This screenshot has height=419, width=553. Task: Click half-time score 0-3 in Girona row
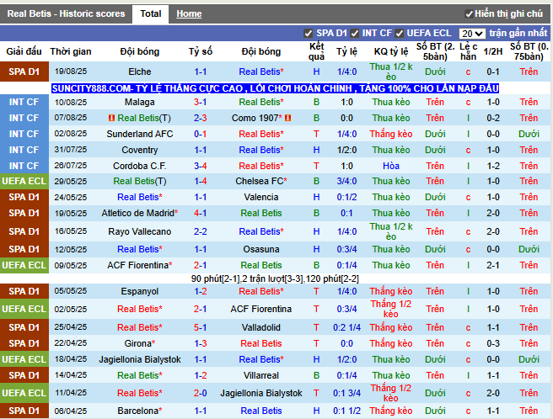pyautogui.click(x=493, y=343)
